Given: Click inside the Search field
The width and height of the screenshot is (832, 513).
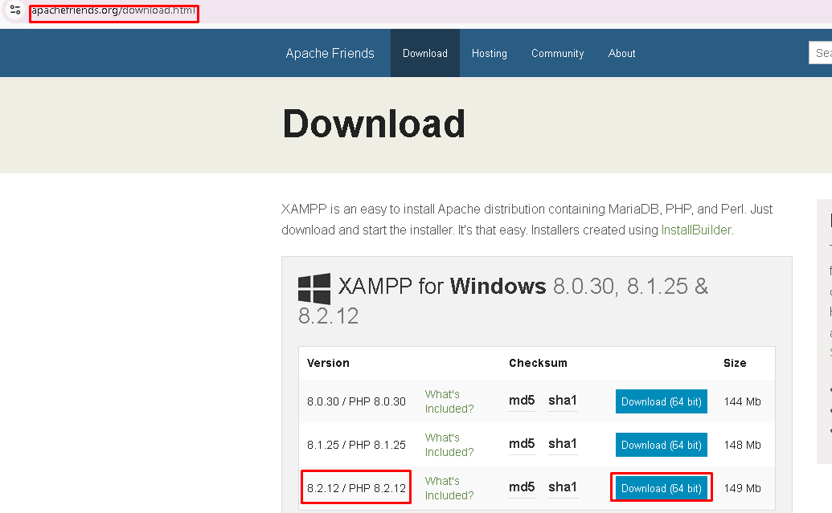Looking at the screenshot, I should coord(822,52).
